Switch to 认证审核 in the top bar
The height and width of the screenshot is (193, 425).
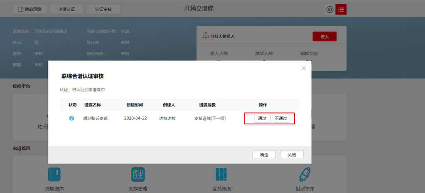click(x=103, y=9)
